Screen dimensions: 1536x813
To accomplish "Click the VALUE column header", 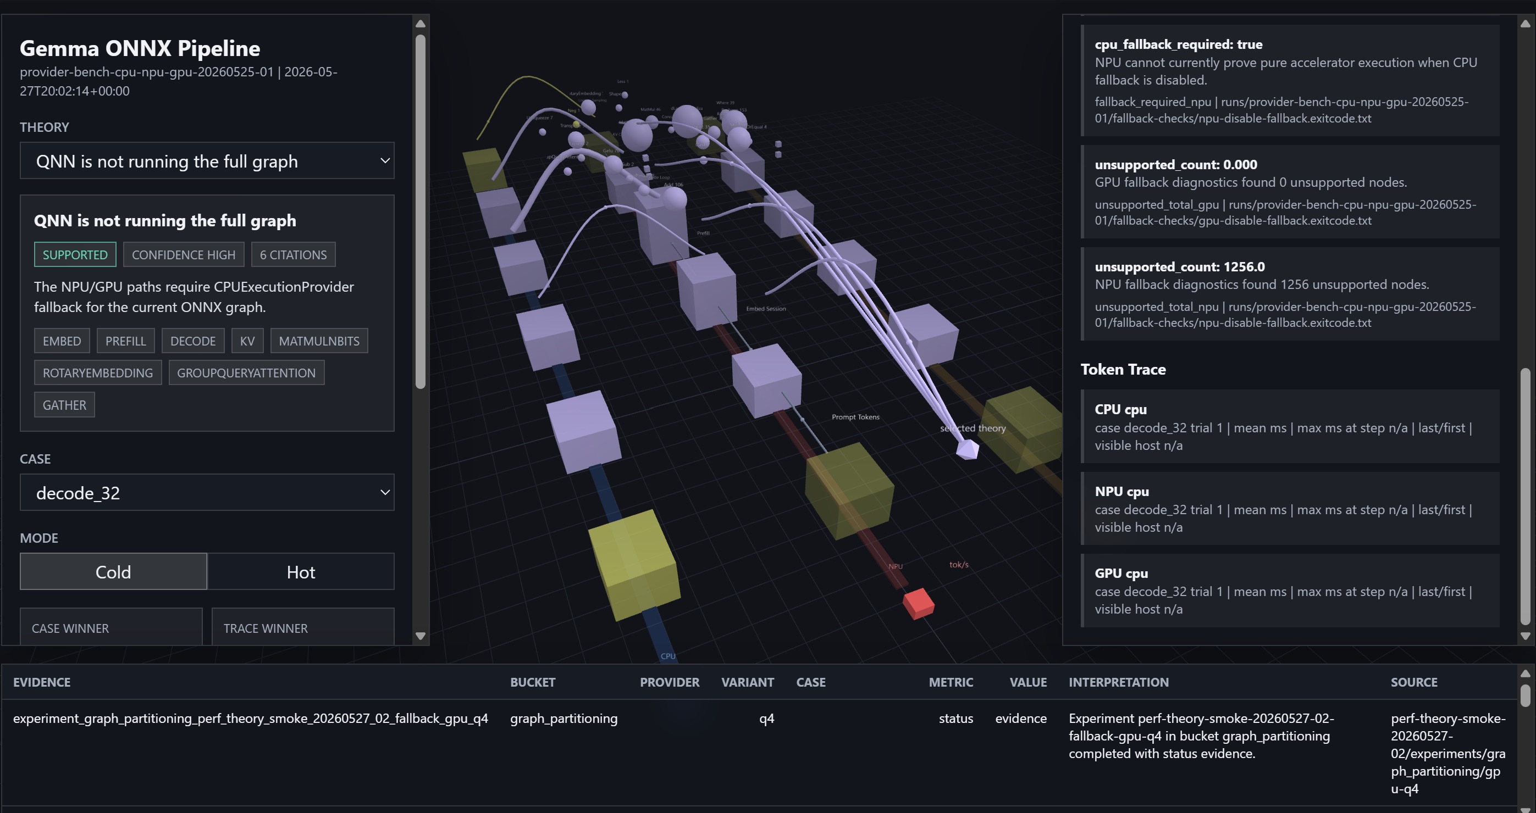I will coord(1028,682).
